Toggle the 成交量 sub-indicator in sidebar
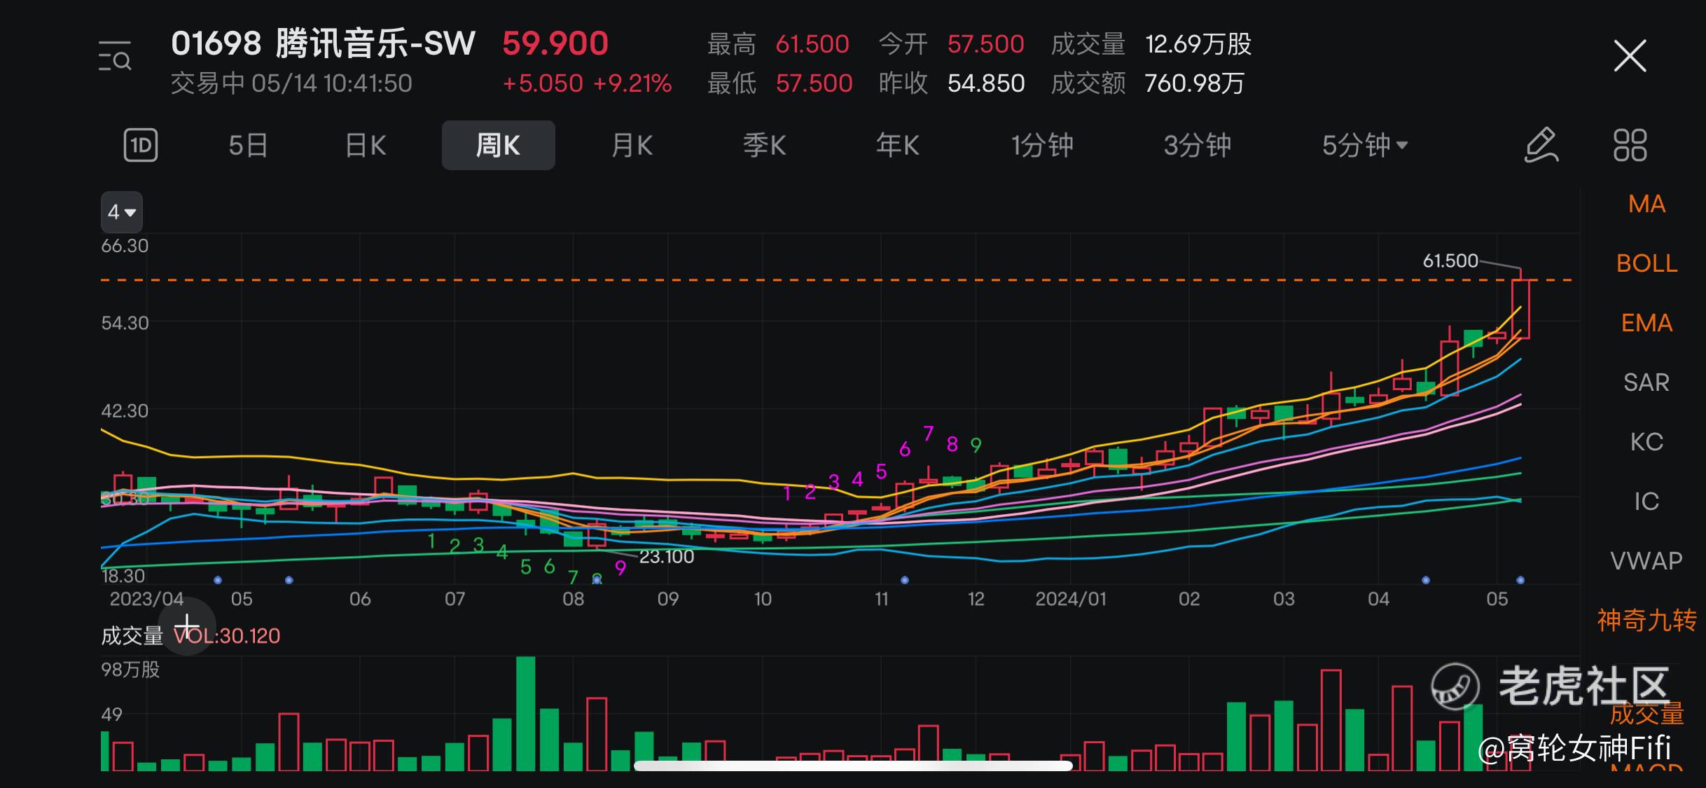The image size is (1706, 788). point(1646,714)
